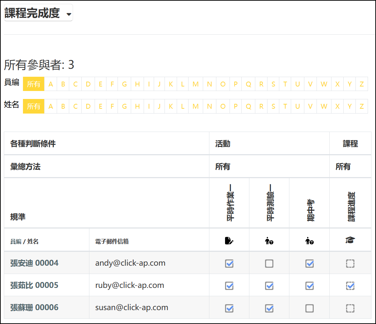This screenshot has width=376, height=324.
Task: Check 張蘇珊 期中考 completion box
Action: tap(310, 308)
